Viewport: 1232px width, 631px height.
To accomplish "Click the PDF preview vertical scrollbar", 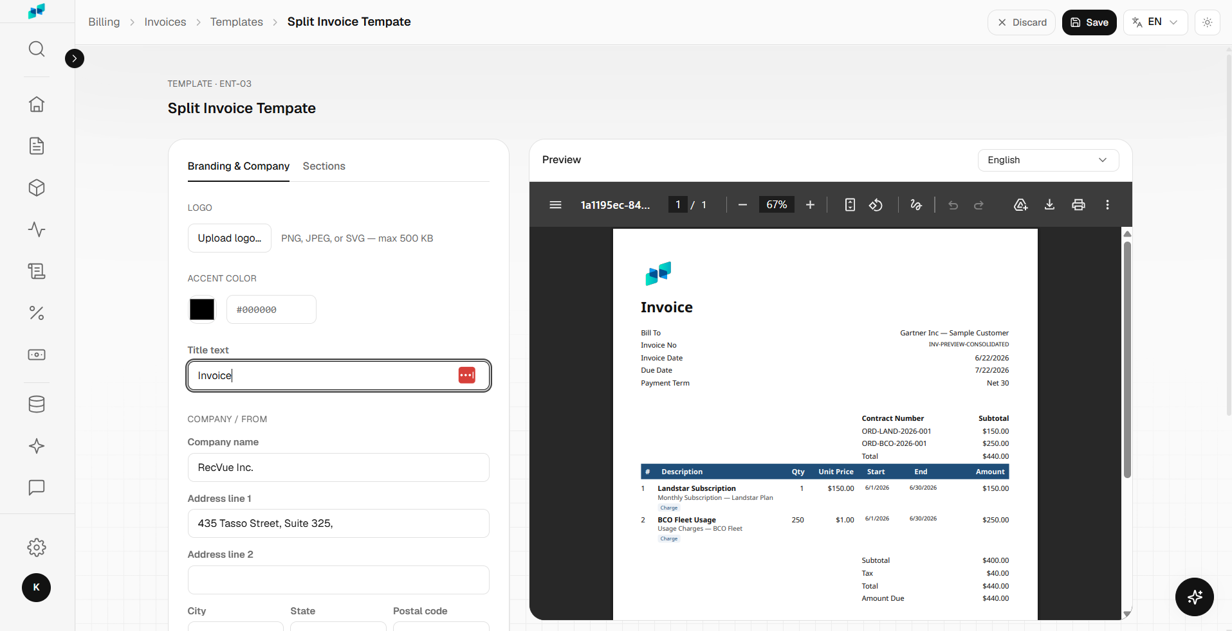I will (1127, 360).
